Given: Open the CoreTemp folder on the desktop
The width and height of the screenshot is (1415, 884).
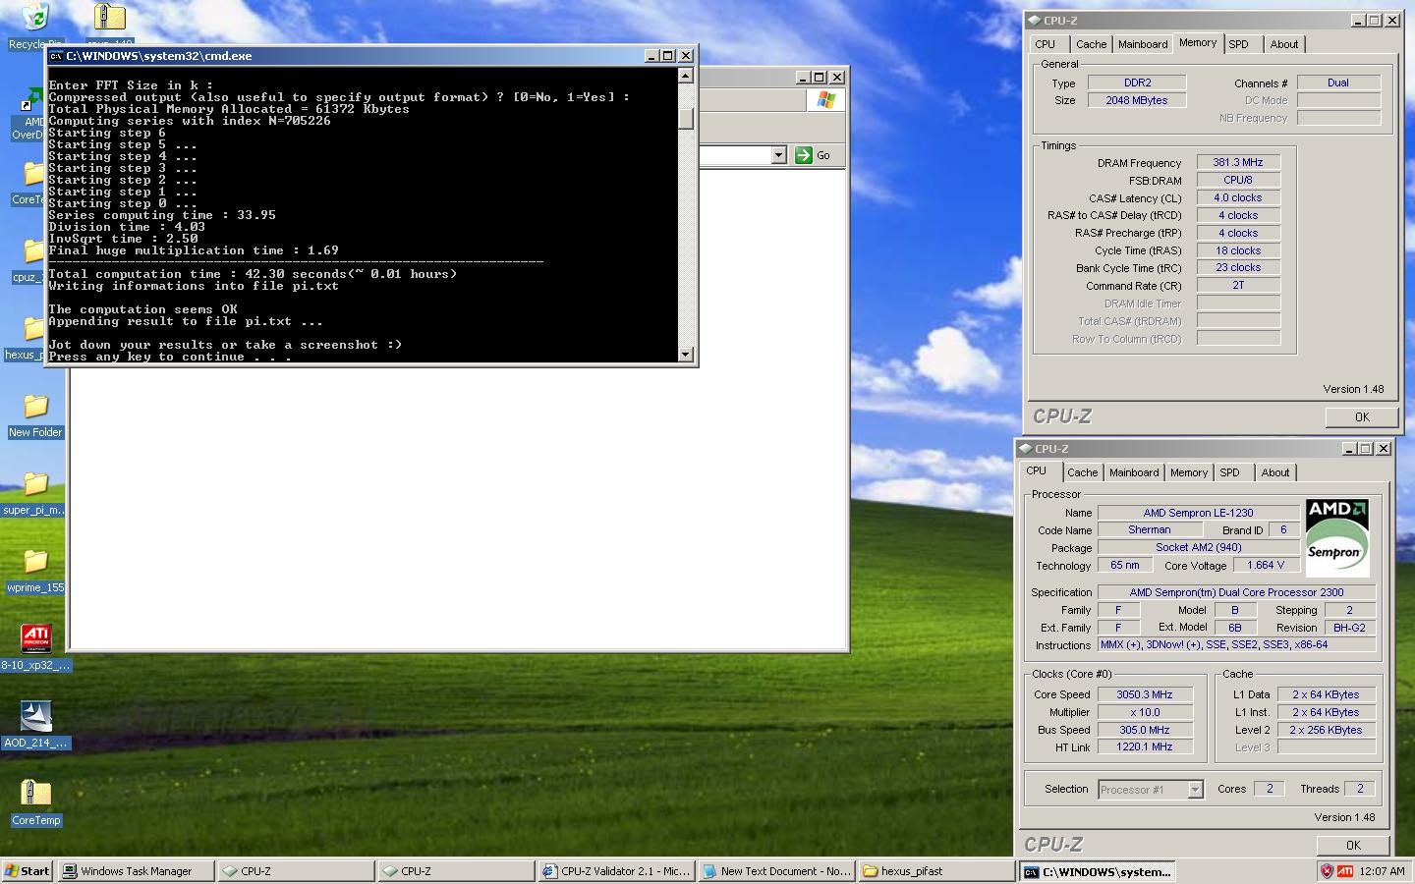Looking at the screenshot, I should click(33, 174).
